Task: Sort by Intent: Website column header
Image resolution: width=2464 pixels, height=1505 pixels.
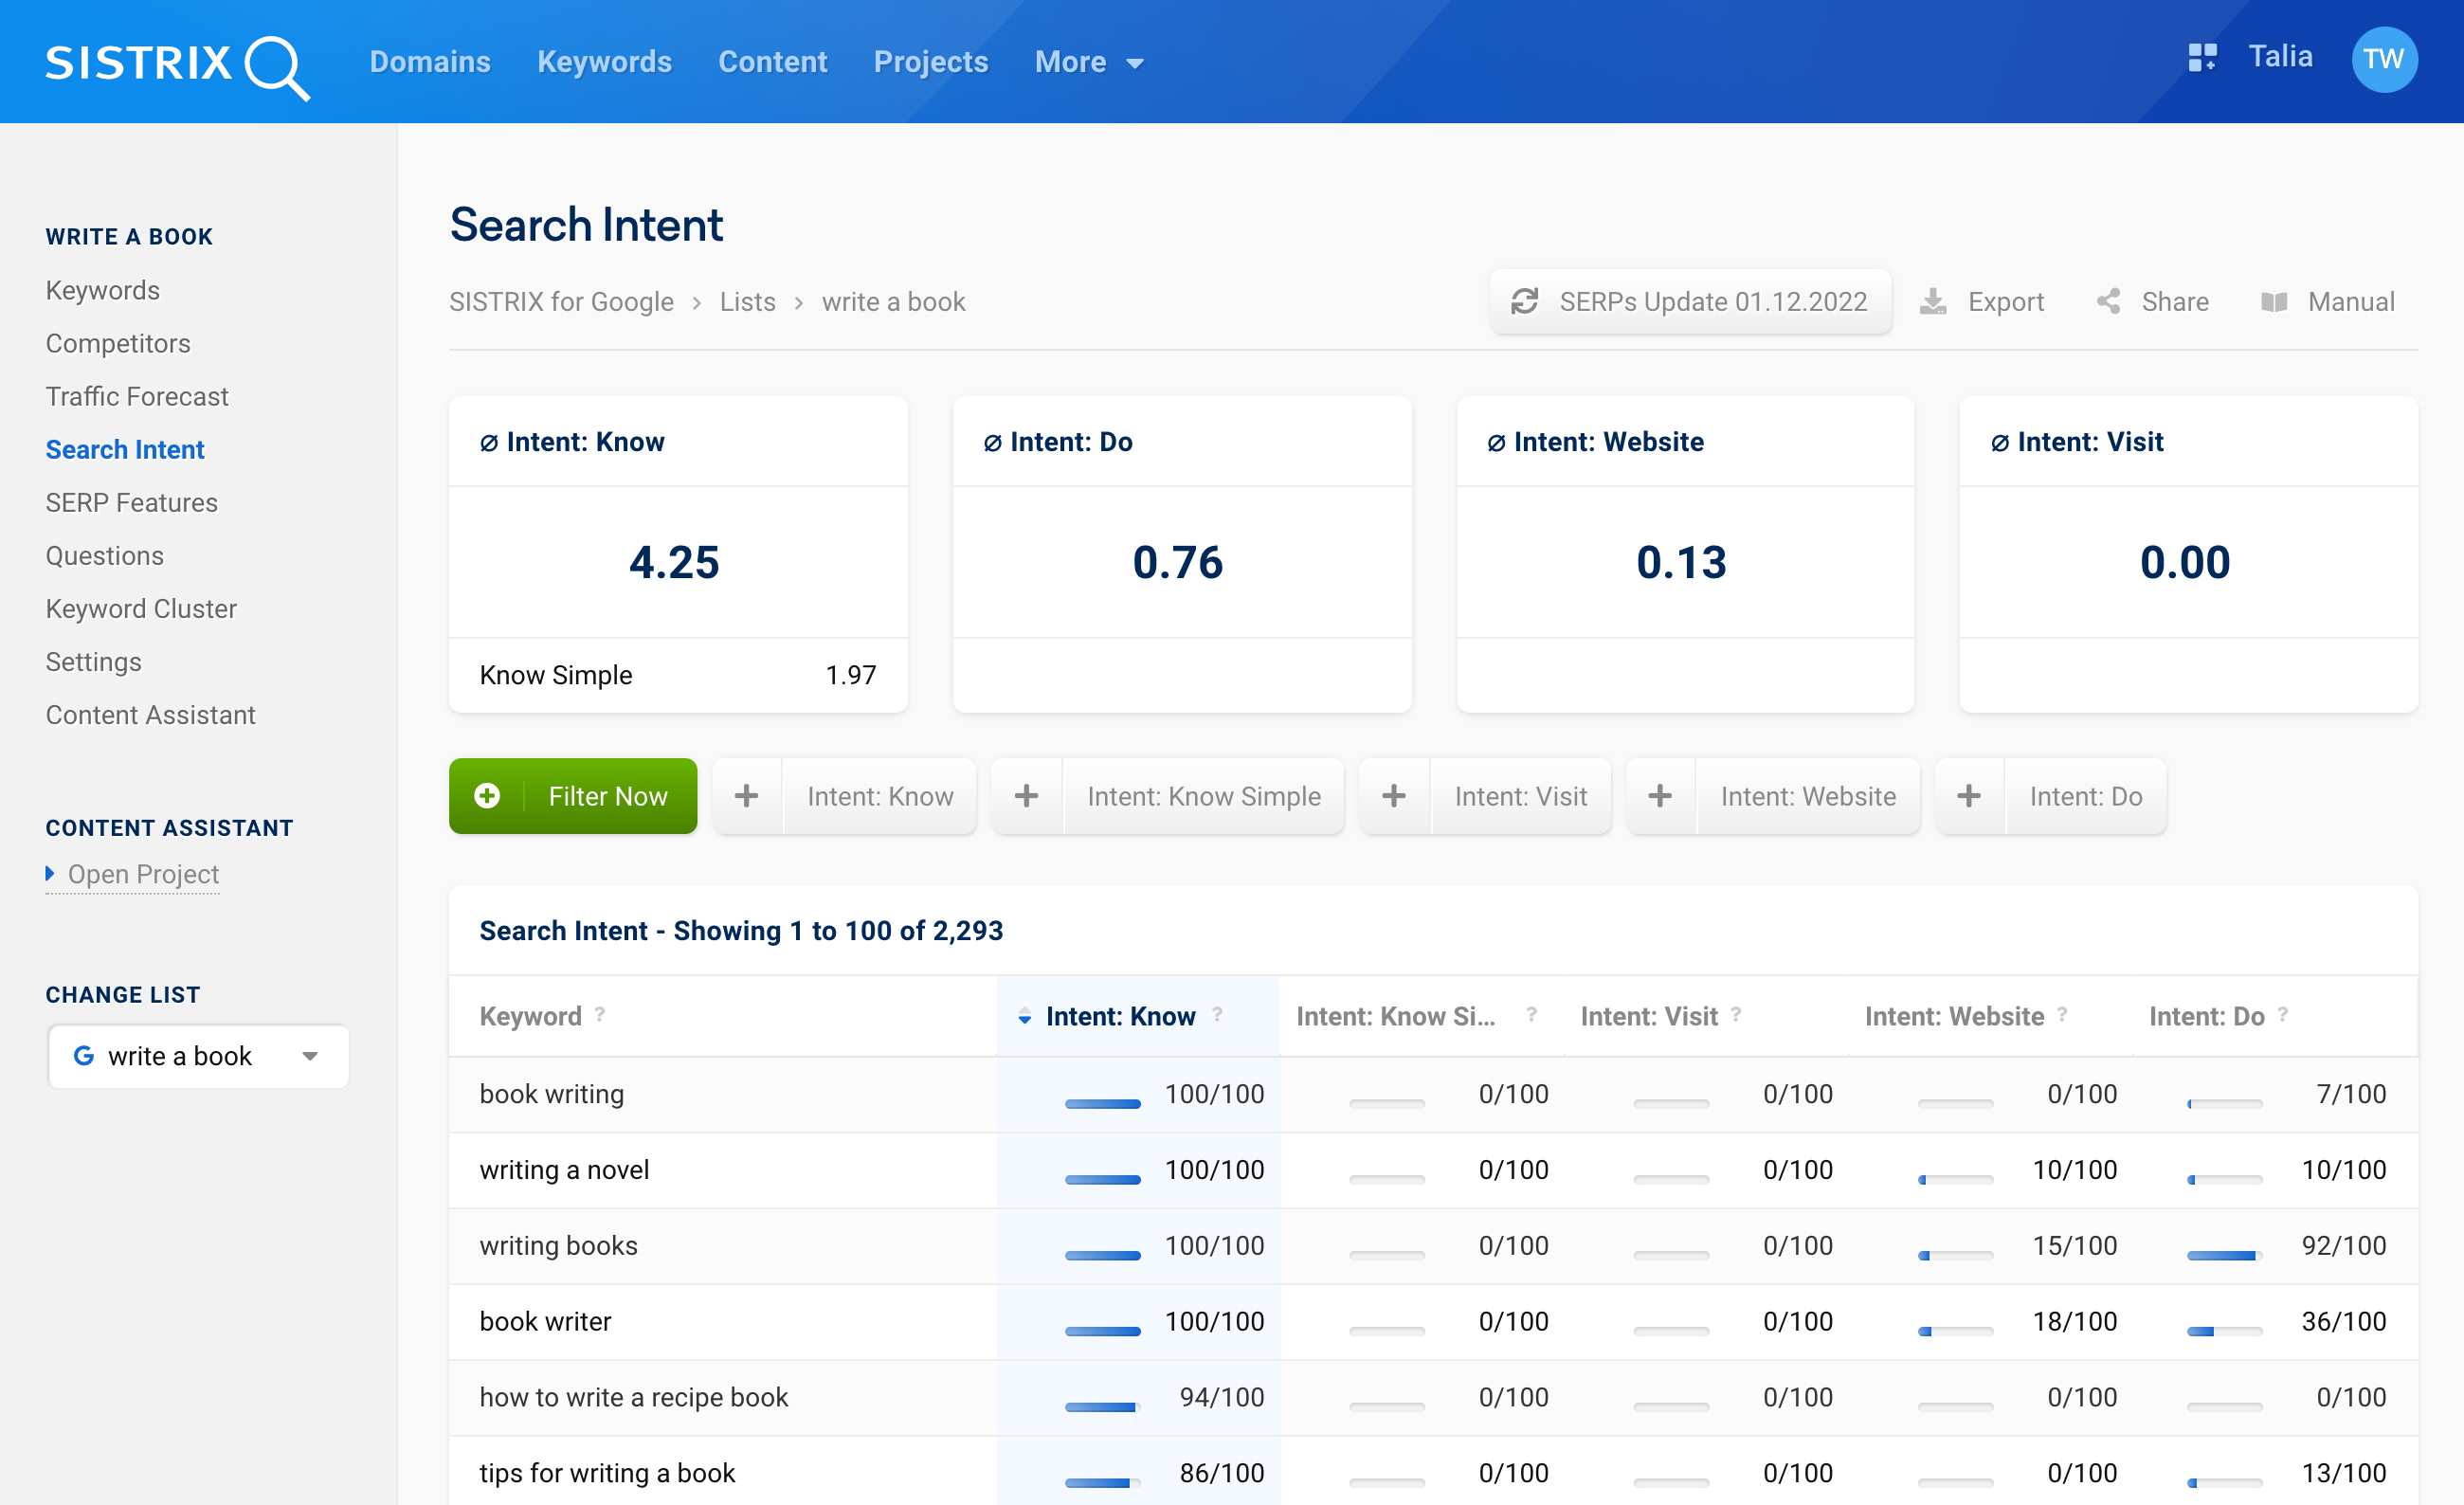Action: tap(1954, 1016)
